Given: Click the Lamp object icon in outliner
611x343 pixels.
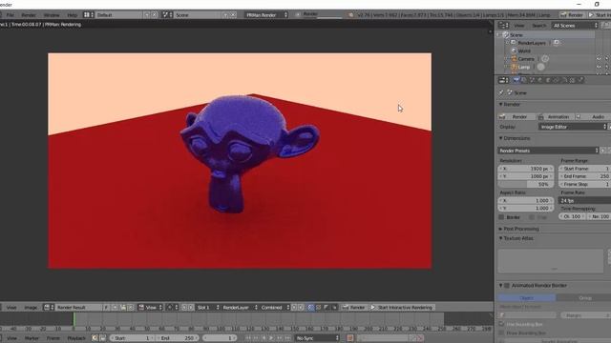Looking at the screenshot, I should click(x=514, y=67).
